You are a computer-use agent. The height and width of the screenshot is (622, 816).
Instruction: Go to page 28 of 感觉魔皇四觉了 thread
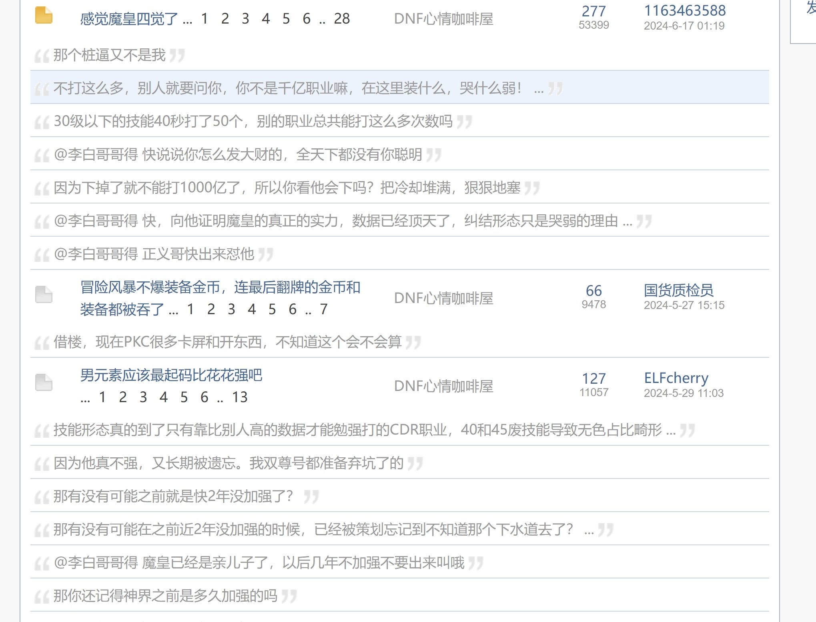[x=342, y=19]
